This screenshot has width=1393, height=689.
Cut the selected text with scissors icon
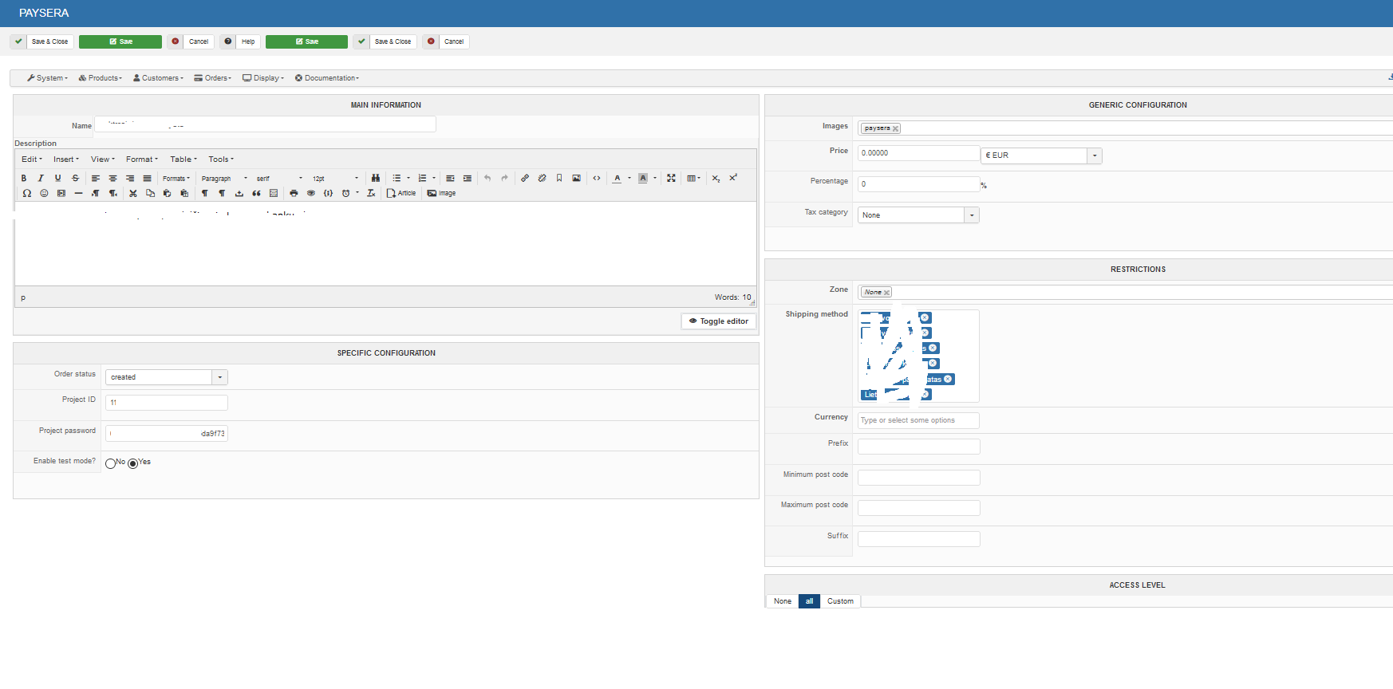point(133,194)
